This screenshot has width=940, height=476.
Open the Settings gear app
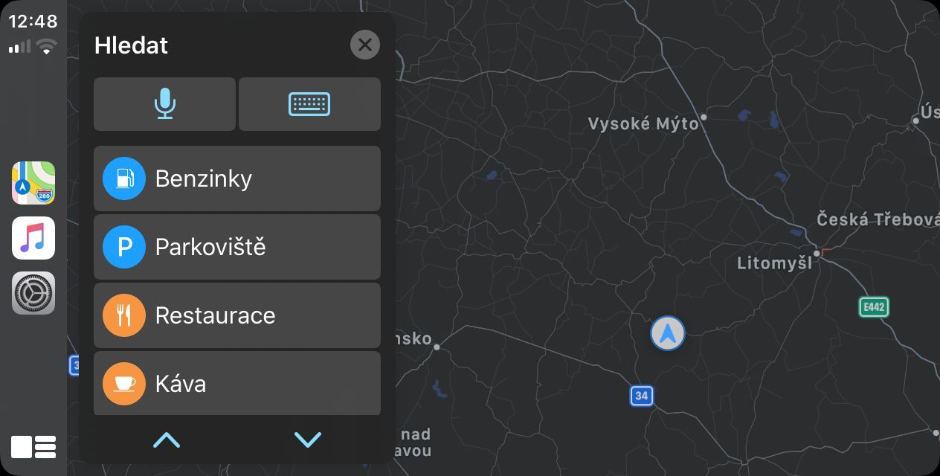click(x=33, y=293)
